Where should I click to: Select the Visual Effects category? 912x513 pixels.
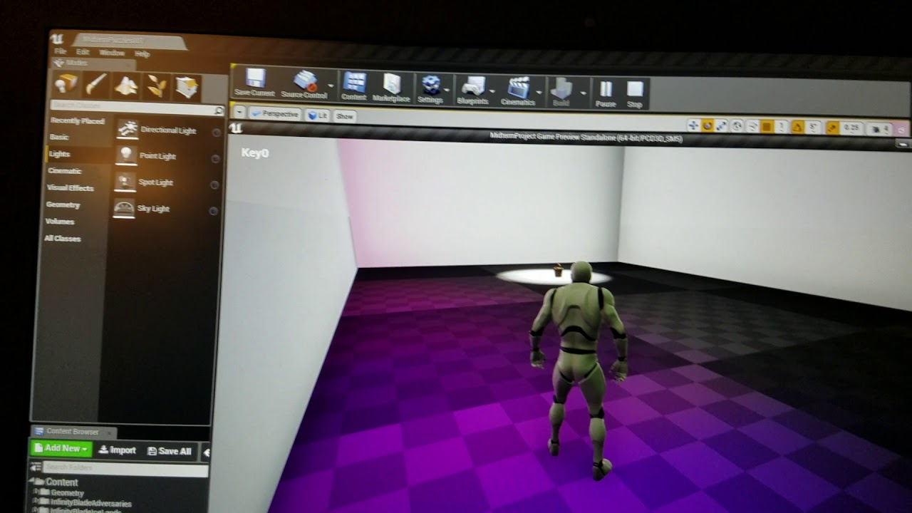pos(71,188)
